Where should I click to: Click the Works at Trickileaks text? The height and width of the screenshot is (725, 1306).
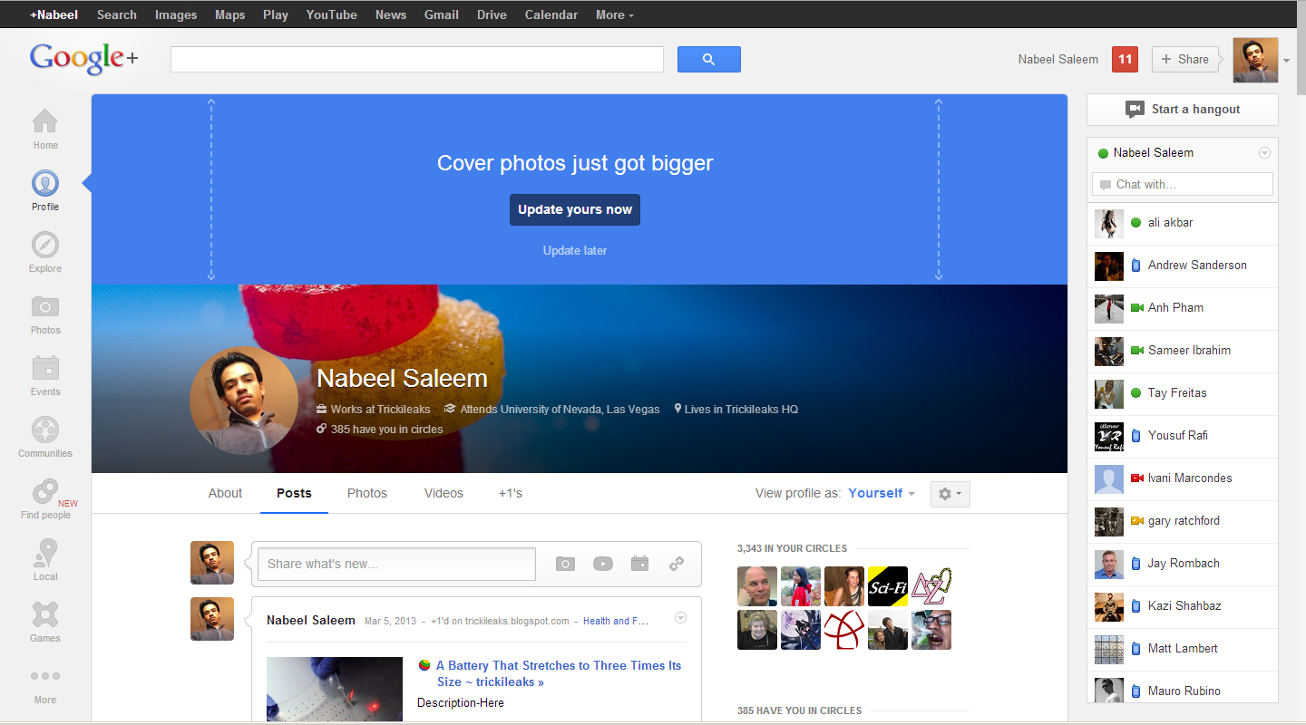[381, 410]
